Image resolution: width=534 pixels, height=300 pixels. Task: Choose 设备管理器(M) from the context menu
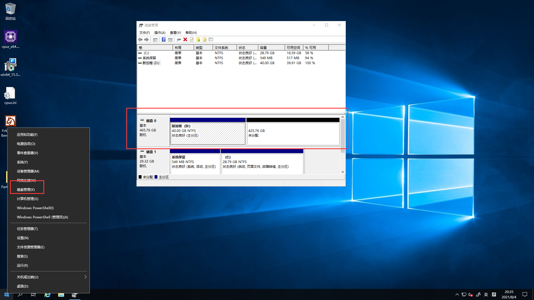(x=48, y=171)
